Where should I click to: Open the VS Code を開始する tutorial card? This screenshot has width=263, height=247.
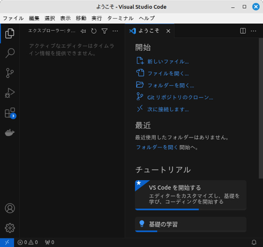pyautogui.click(x=191, y=195)
